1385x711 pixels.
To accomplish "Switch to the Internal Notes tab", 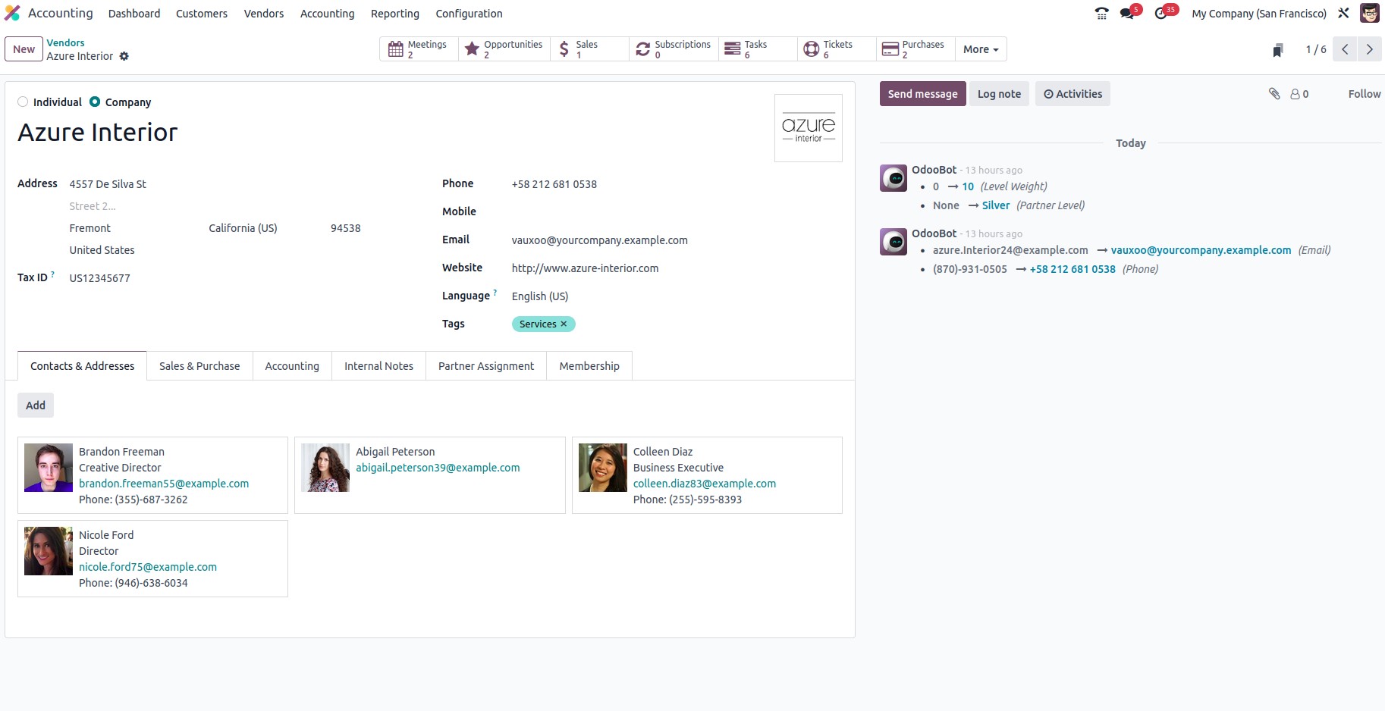I will click(x=378, y=366).
